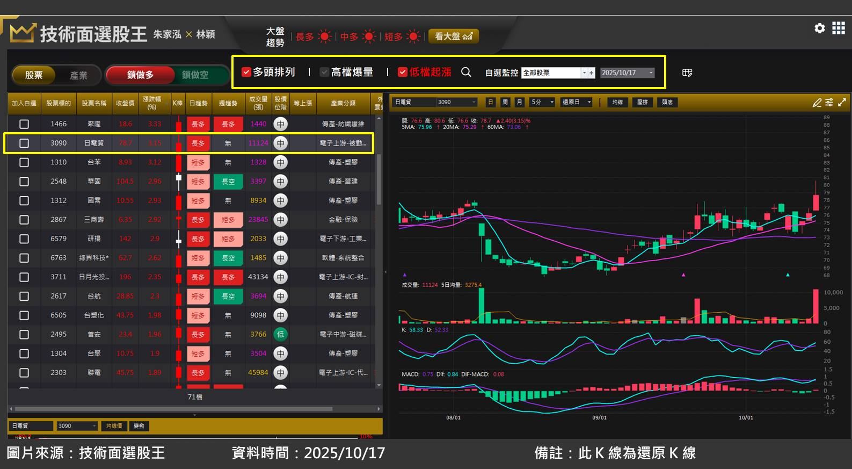This screenshot has width=852, height=469.
Task: Toggle the 低檔起漲 filter checkbox
Action: coord(403,72)
